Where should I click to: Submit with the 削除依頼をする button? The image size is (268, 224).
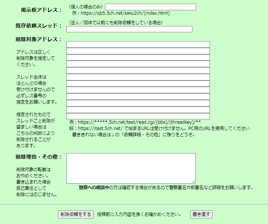[x=76, y=214]
